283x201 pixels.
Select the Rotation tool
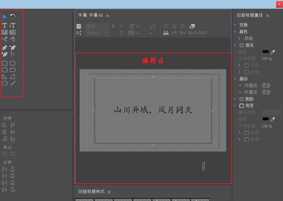(x=12, y=17)
